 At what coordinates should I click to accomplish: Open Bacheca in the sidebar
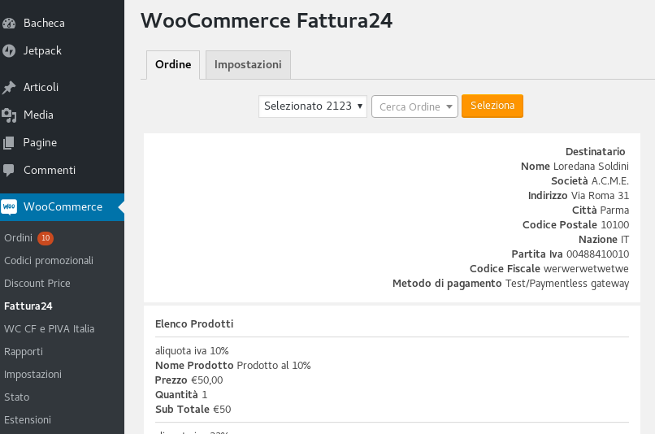(x=44, y=23)
